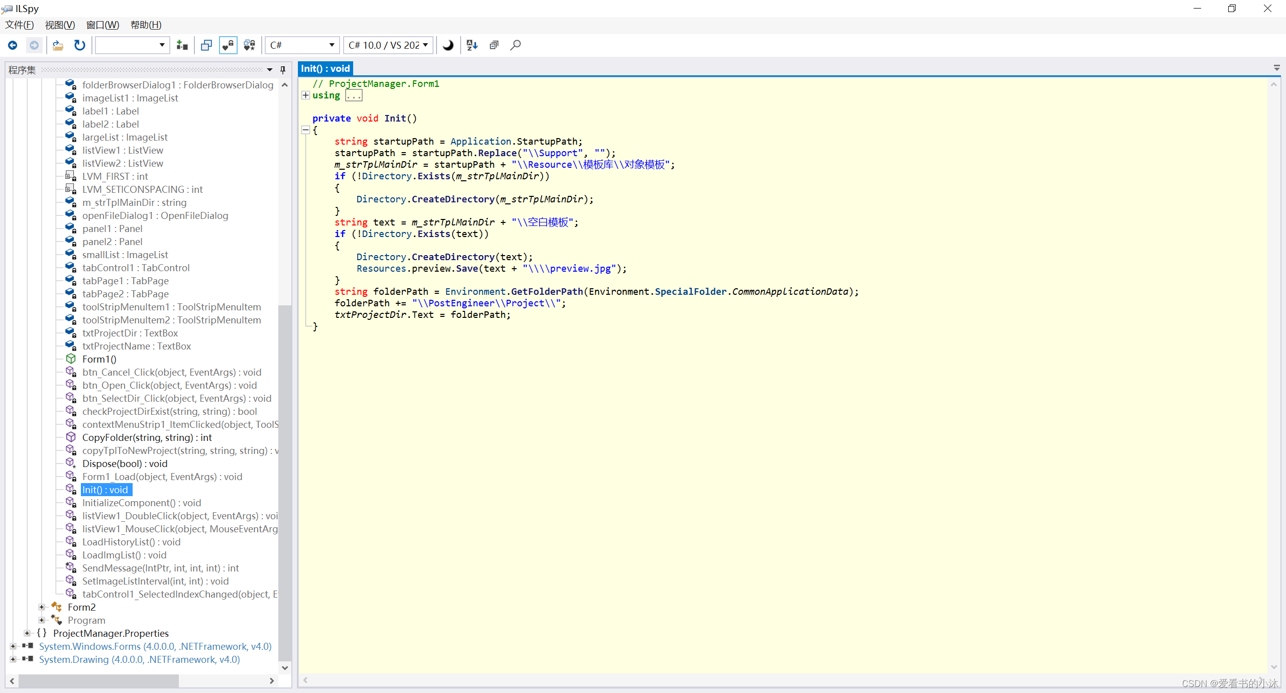The width and height of the screenshot is (1286, 693).
Task: Click Directory.CreateDirectory(m_strTplMainDir) method link
Action: pos(453,199)
